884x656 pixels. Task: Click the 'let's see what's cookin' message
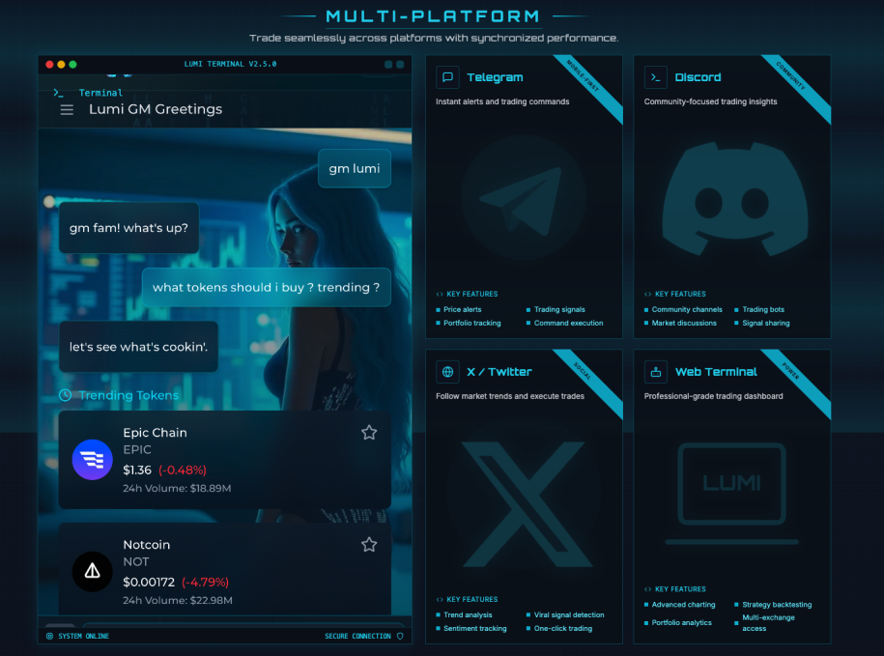(x=139, y=347)
